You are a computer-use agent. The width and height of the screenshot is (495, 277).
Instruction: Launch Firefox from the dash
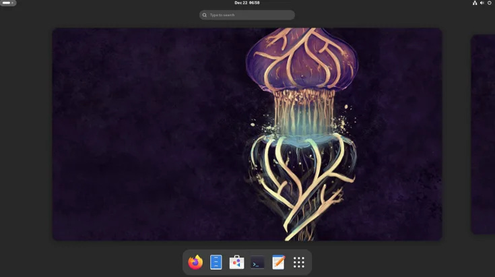pyautogui.click(x=195, y=262)
